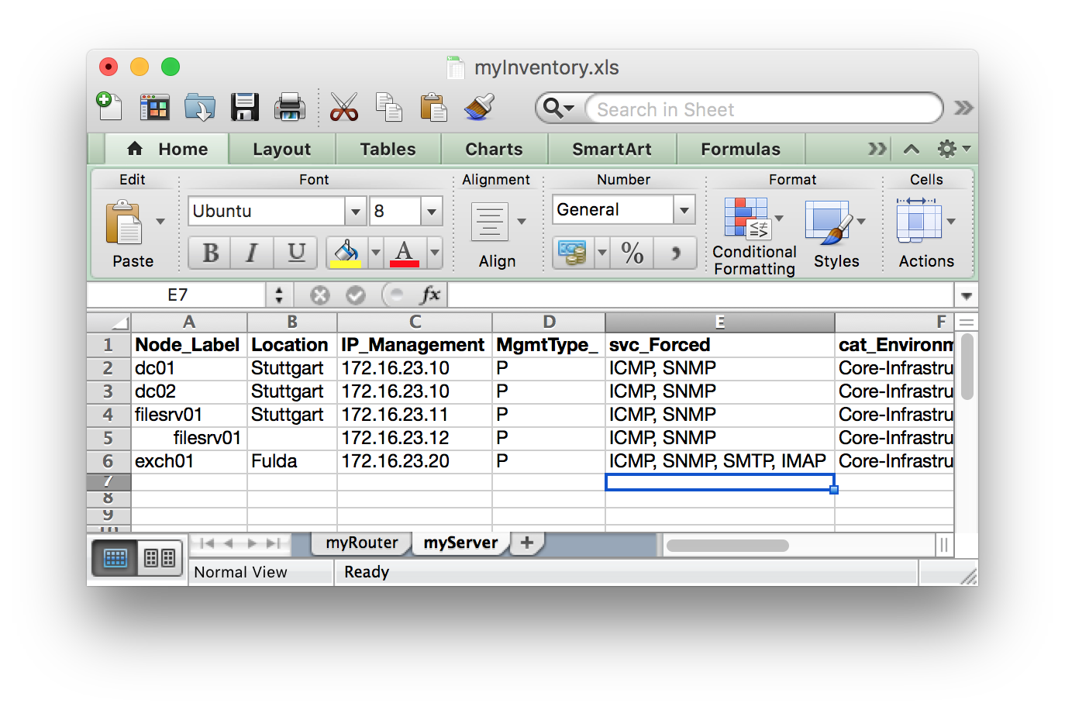This screenshot has width=1065, height=710.
Task: Click the Search in Sheet field
Action: (763, 109)
